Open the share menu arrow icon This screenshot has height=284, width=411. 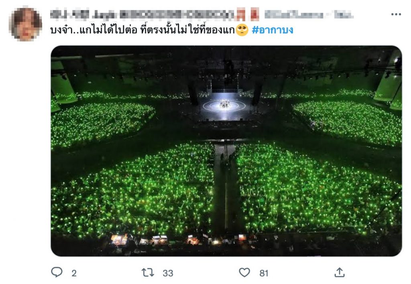340,273
